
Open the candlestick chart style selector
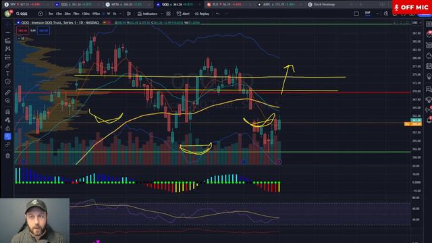129,13
